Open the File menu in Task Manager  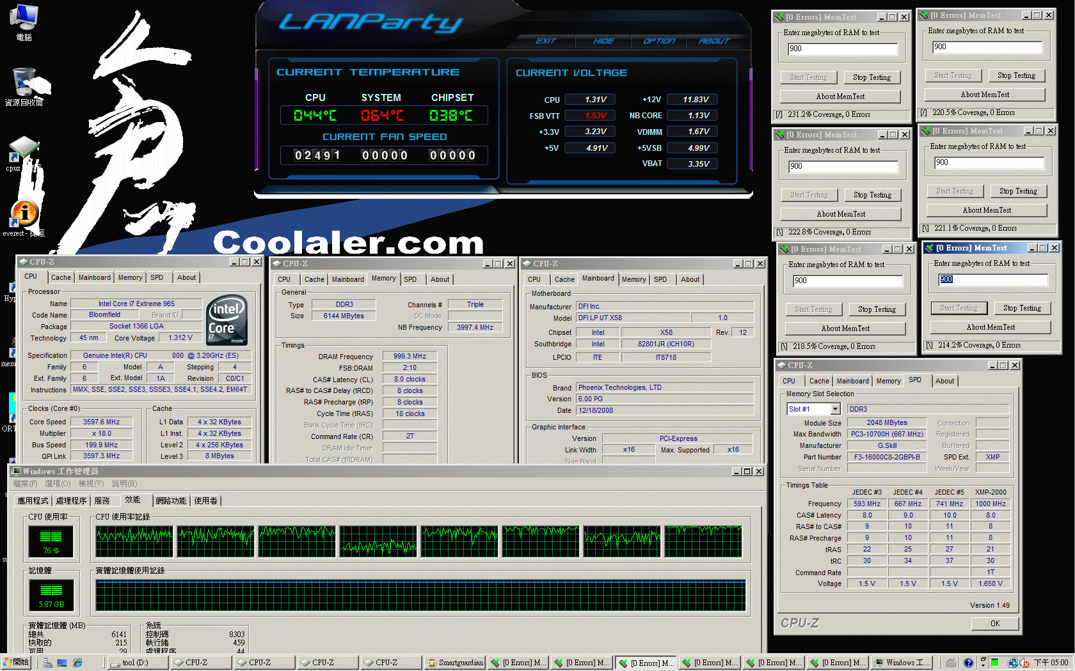[x=26, y=484]
